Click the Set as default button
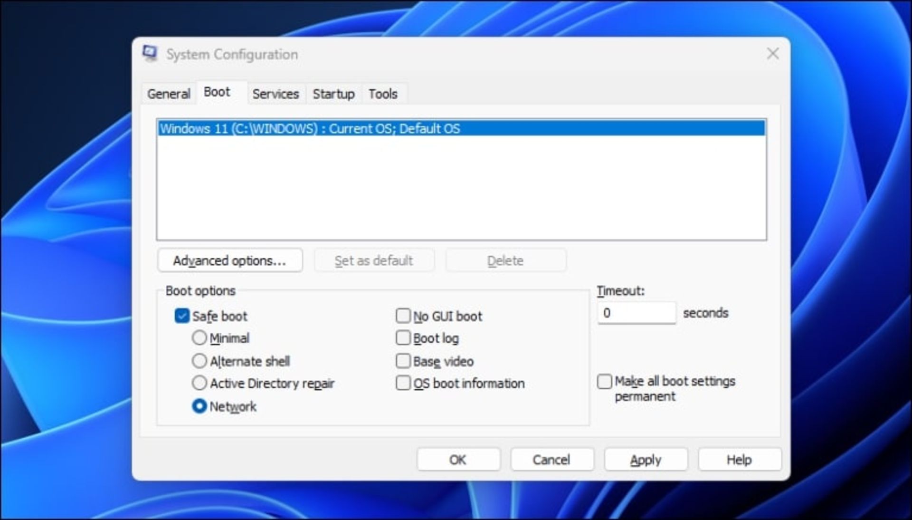Image resolution: width=912 pixels, height=520 pixels. 375,260
